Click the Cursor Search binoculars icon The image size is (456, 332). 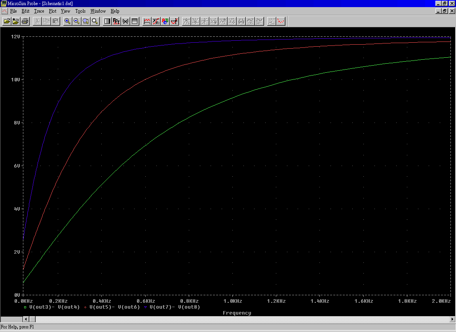[x=241, y=21]
